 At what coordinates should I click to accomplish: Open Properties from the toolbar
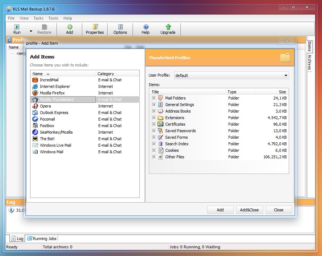[95, 29]
